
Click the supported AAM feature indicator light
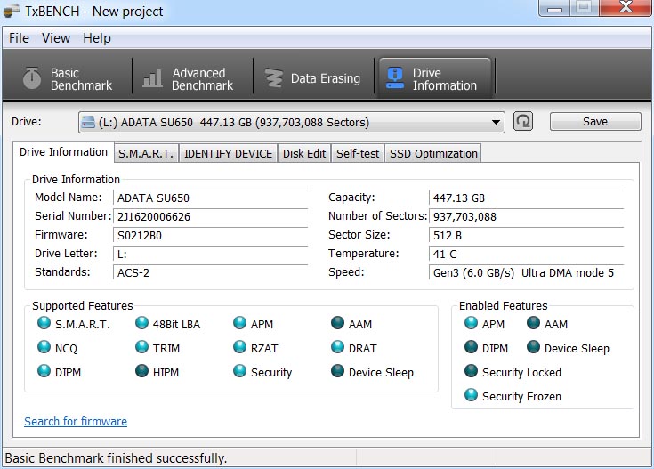(x=337, y=323)
